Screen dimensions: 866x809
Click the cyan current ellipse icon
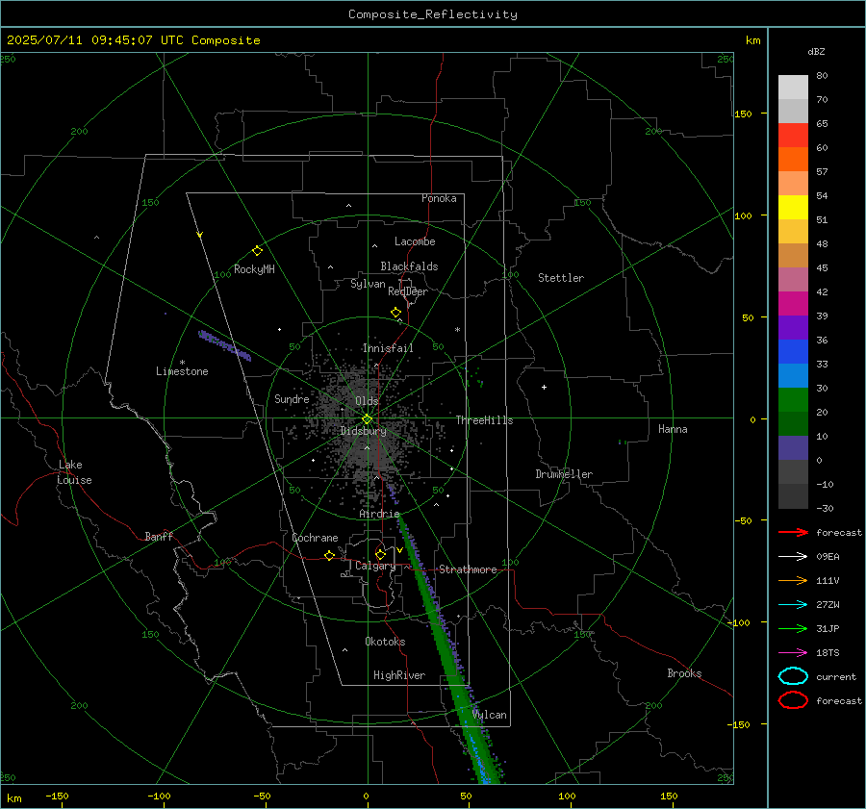pyautogui.click(x=793, y=676)
